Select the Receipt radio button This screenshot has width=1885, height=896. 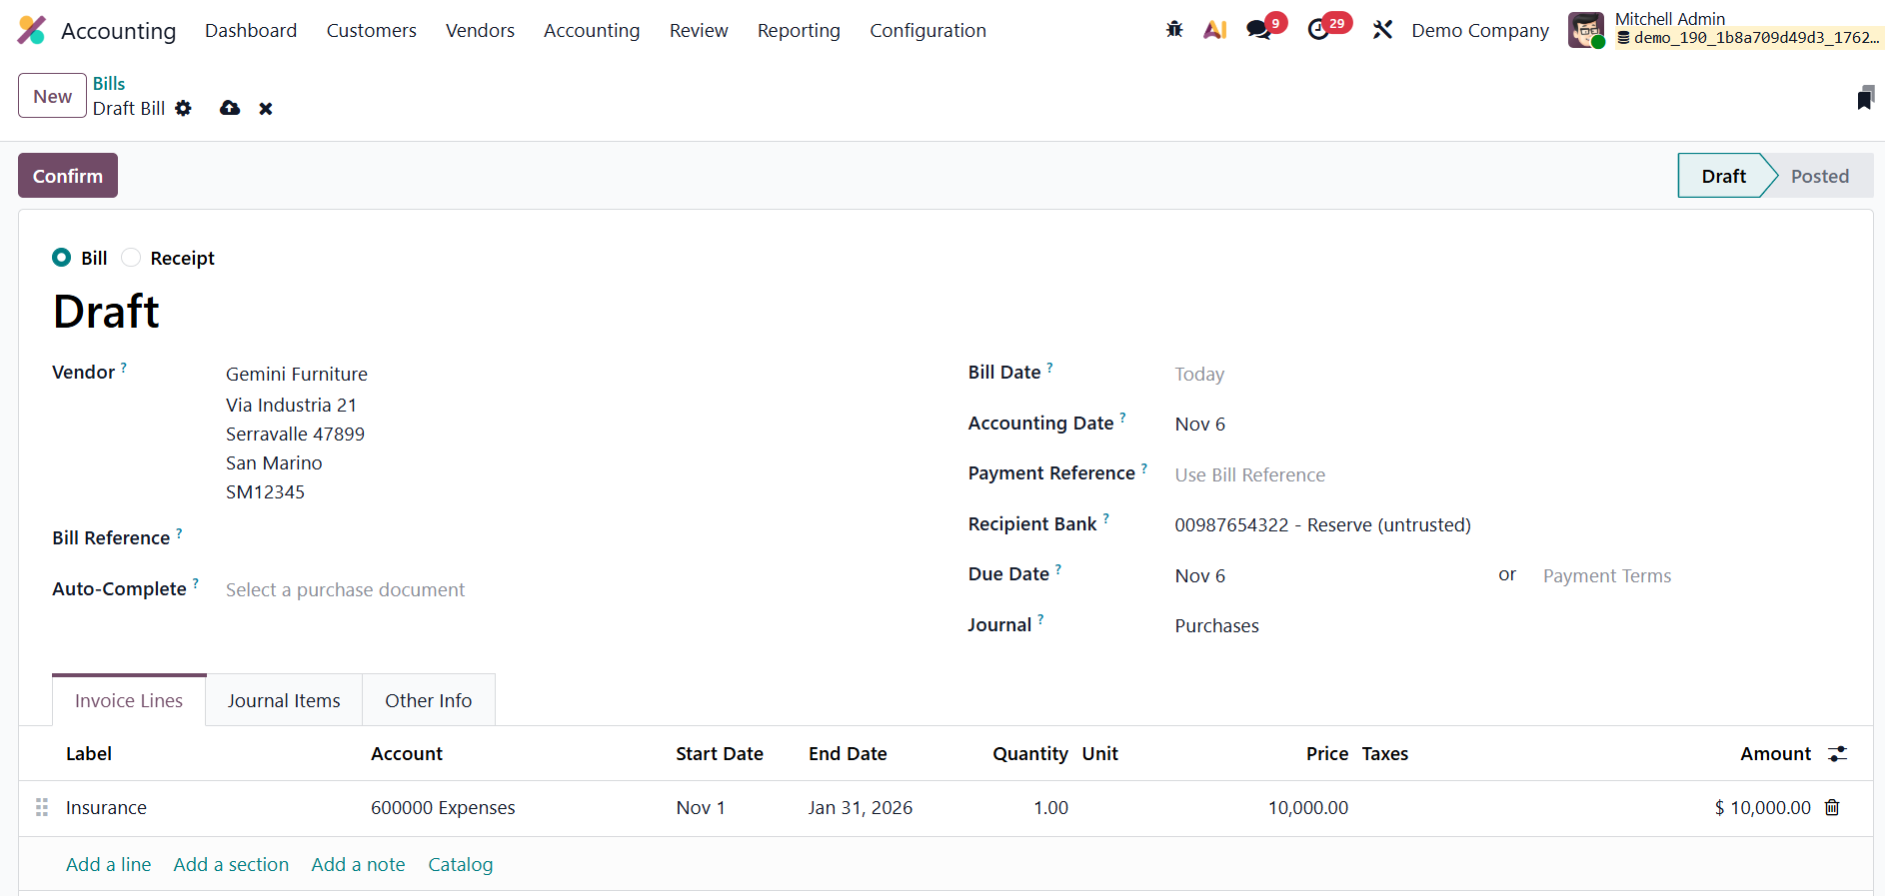pos(131,258)
